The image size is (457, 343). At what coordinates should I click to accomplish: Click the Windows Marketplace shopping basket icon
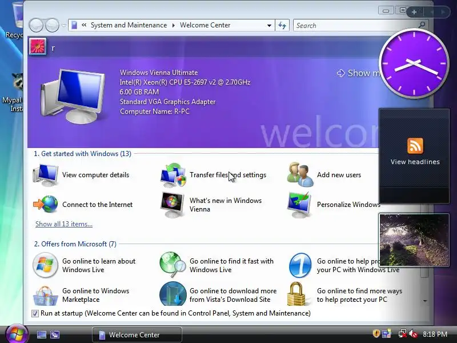(45, 296)
